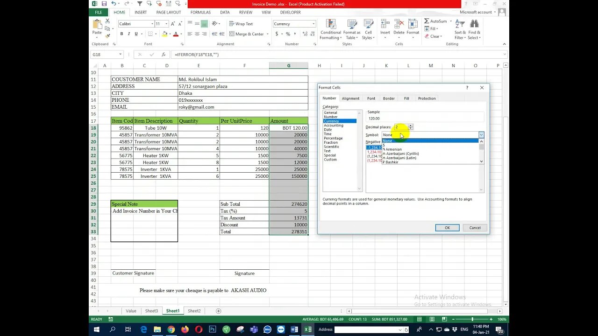Open the Windows Start menu
The width and height of the screenshot is (598, 336).
pos(96,329)
